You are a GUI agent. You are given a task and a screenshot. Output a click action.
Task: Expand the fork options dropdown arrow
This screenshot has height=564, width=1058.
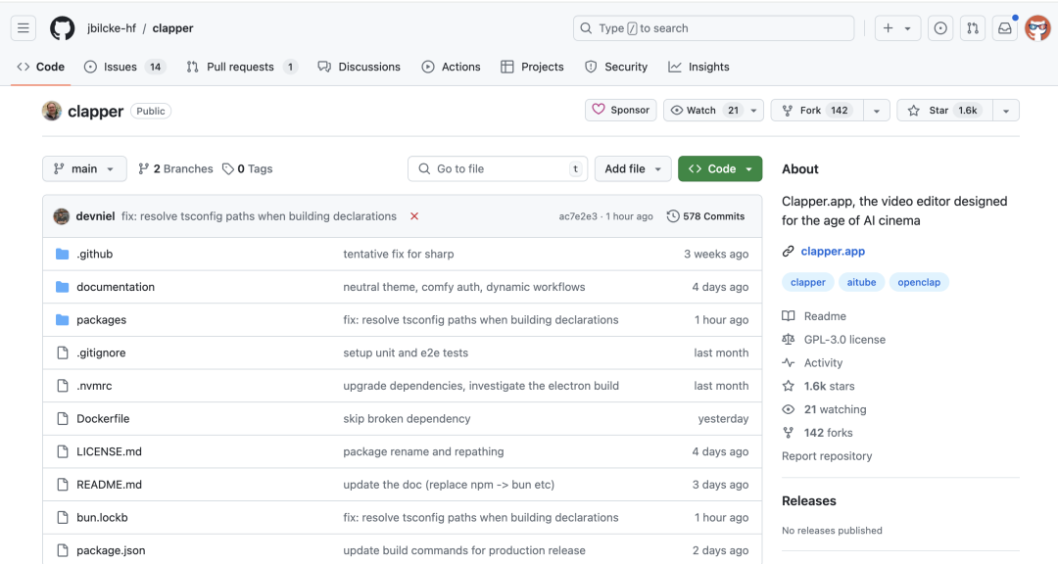click(877, 110)
